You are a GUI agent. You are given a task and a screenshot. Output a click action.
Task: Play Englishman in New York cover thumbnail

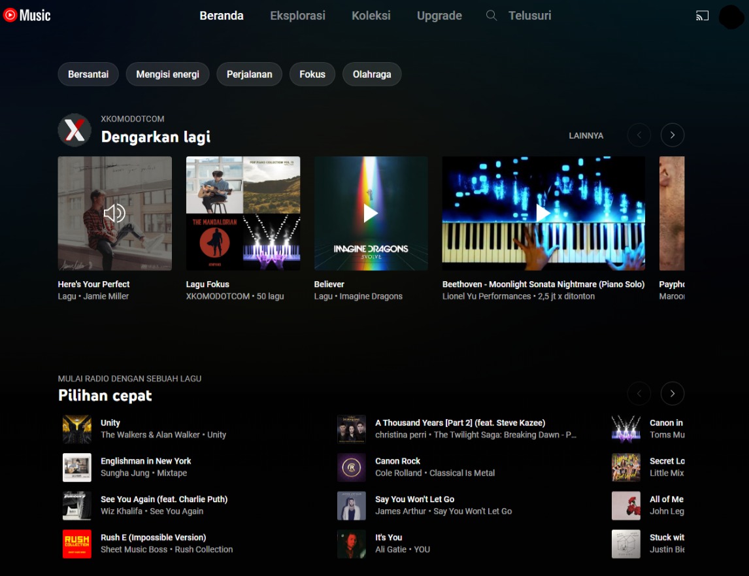click(x=77, y=467)
